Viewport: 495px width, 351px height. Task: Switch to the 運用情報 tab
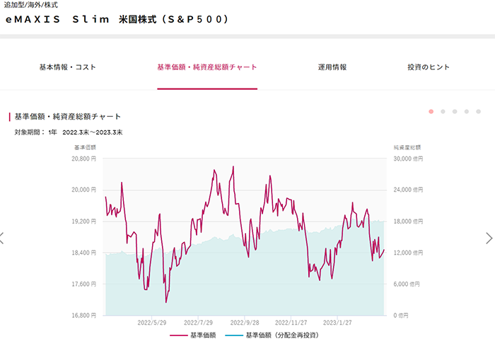coord(332,67)
